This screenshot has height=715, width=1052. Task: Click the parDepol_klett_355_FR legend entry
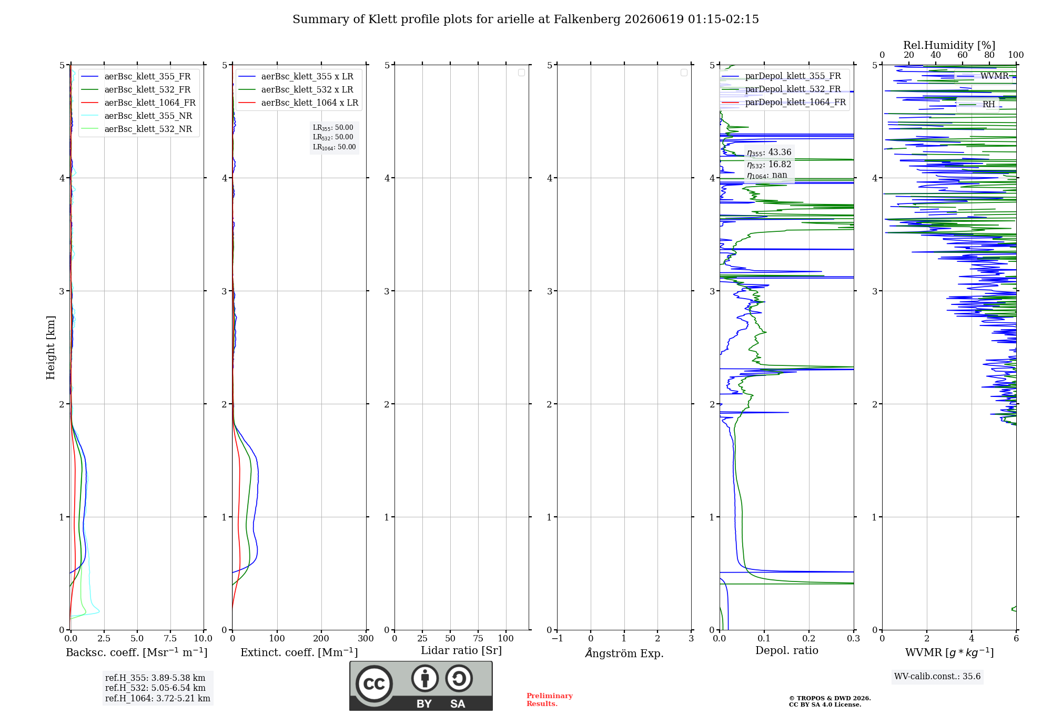(782, 76)
